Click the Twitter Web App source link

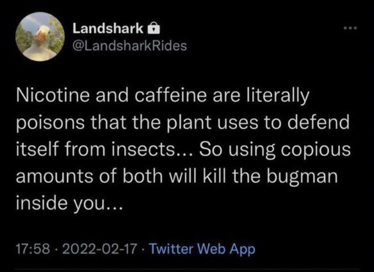point(202,249)
